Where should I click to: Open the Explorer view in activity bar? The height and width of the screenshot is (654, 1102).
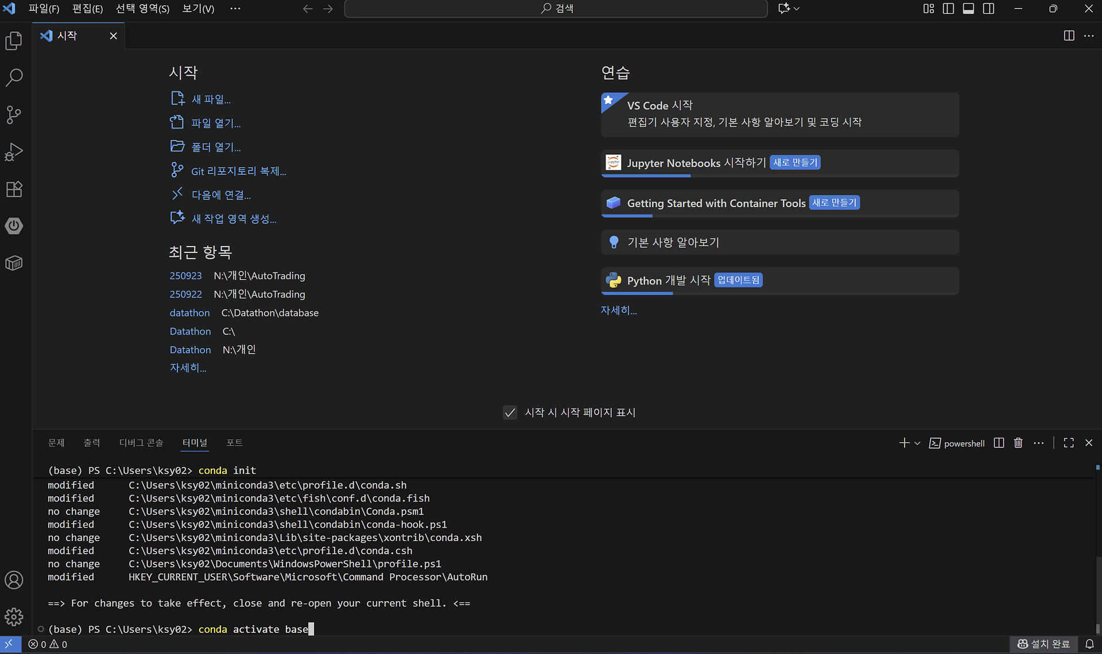pos(14,41)
